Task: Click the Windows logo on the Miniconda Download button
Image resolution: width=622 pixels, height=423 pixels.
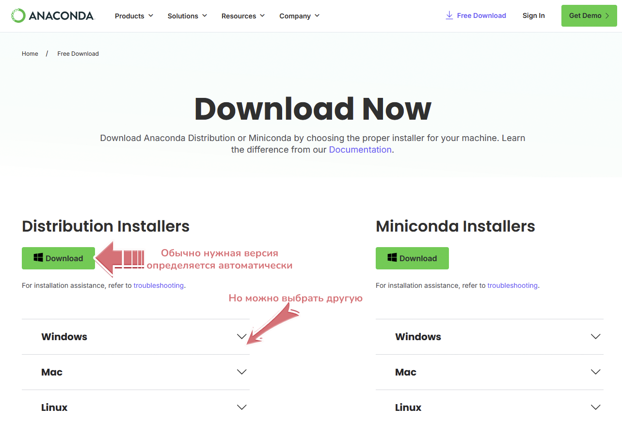Action: [392, 258]
